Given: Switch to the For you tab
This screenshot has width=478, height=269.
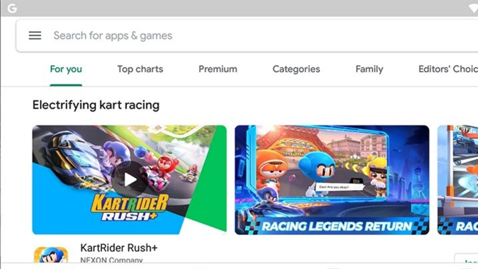Looking at the screenshot, I should click(x=66, y=69).
